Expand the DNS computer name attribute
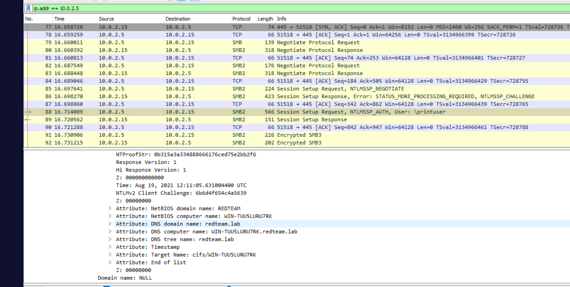The image size is (570, 287). (110, 231)
